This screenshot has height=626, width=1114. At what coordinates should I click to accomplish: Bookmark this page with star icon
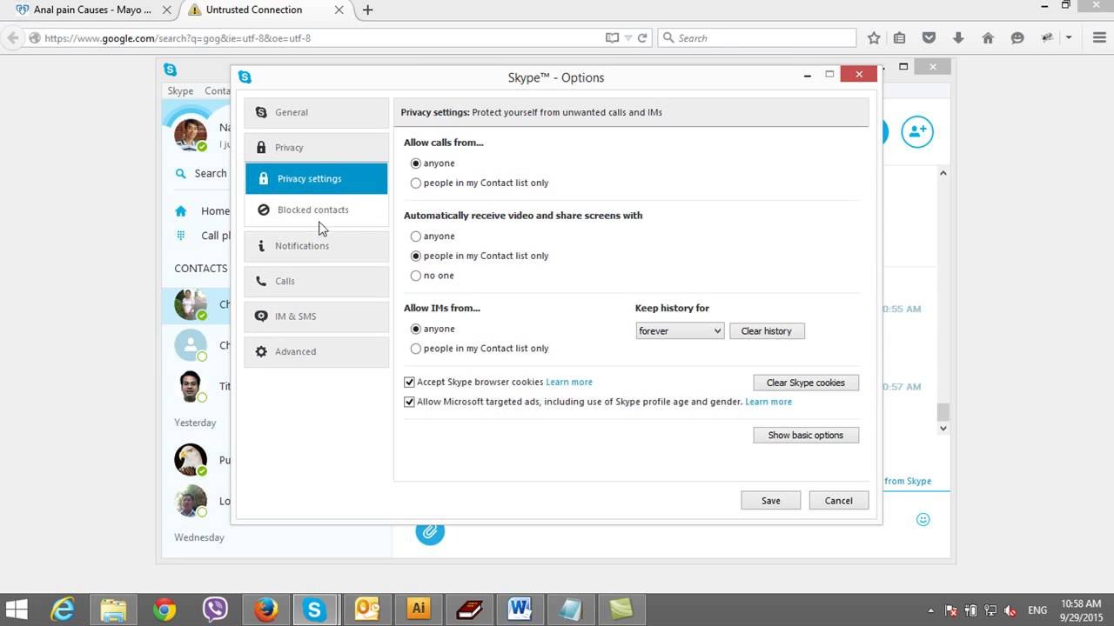(874, 38)
